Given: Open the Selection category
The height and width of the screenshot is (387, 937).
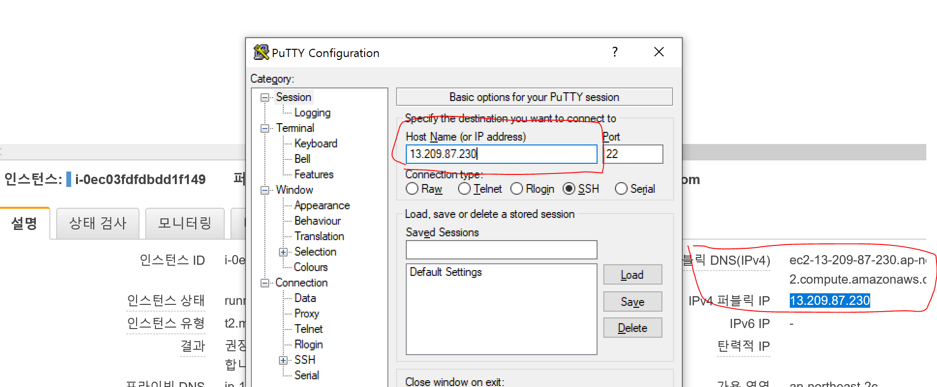Looking at the screenshot, I should point(315,252).
